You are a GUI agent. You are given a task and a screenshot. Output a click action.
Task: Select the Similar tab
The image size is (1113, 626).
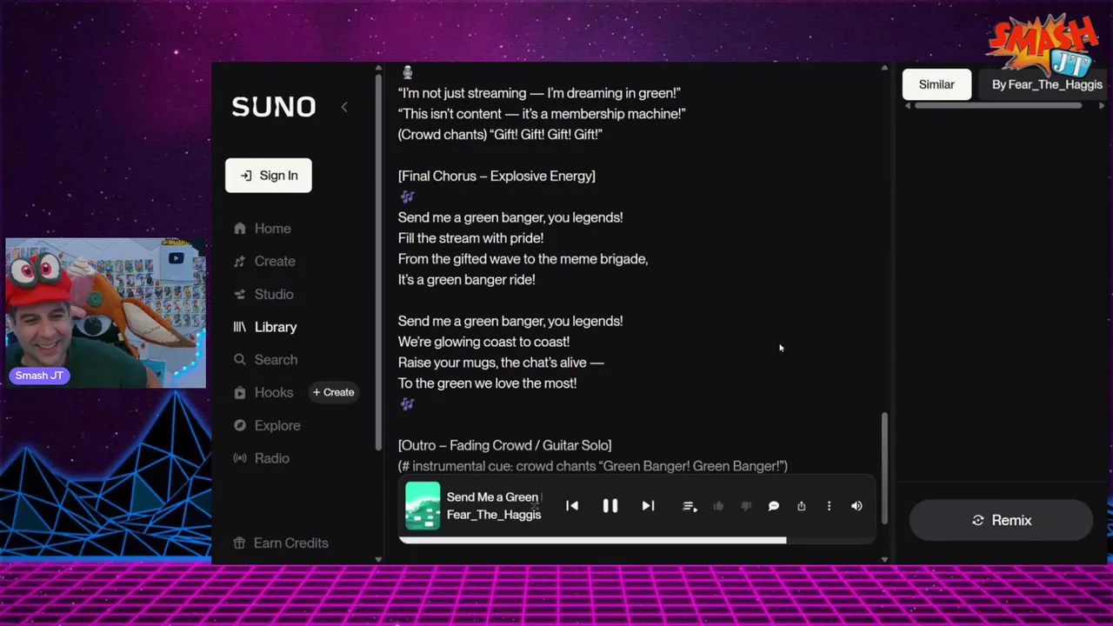[936, 84]
